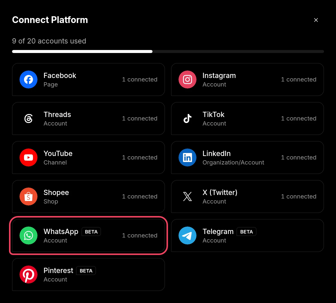Click WhatsApp's "1 connected" status

tap(140, 235)
